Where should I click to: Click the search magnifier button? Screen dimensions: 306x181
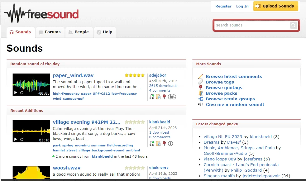point(293,25)
